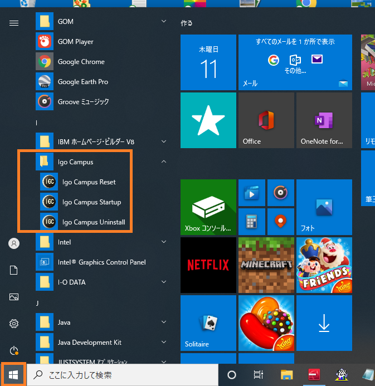This screenshot has height=386, width=375.
Task: Open File Explorer on taskbar
Action: pos(286,375)
